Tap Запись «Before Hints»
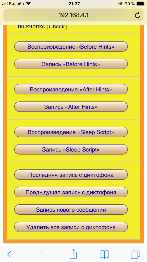This screenshot has height=262, width=147. pyautogui.click(x=71, y=64)
